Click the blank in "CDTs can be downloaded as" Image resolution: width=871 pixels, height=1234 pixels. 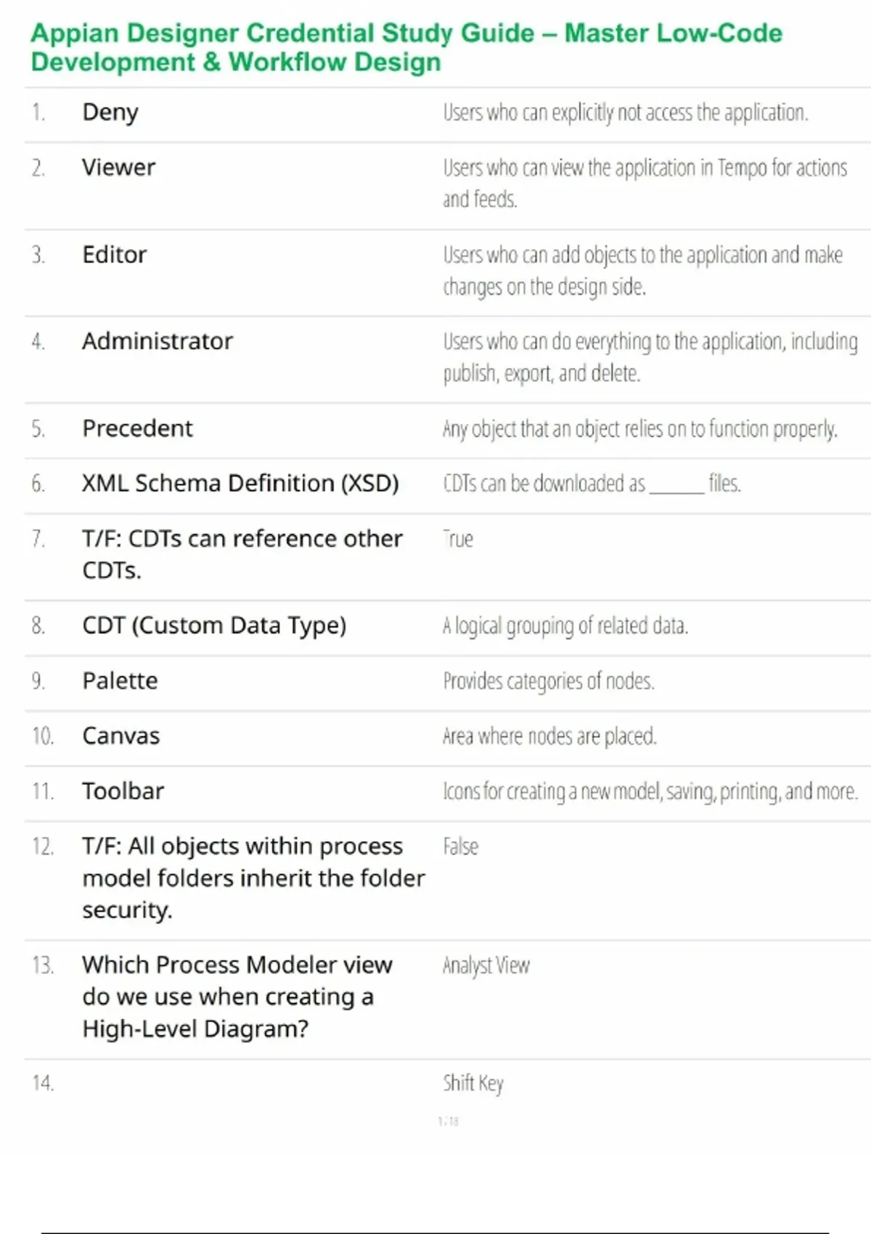(x=676, y=485)
